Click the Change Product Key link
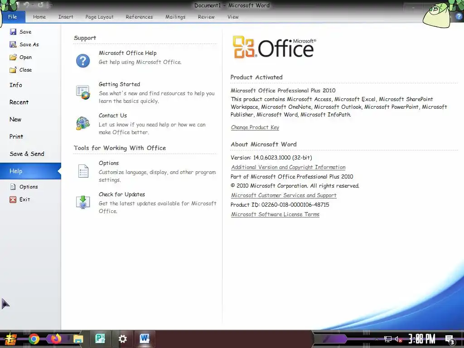The height and width of the screenshot is (348, 464). pos(255,127)
